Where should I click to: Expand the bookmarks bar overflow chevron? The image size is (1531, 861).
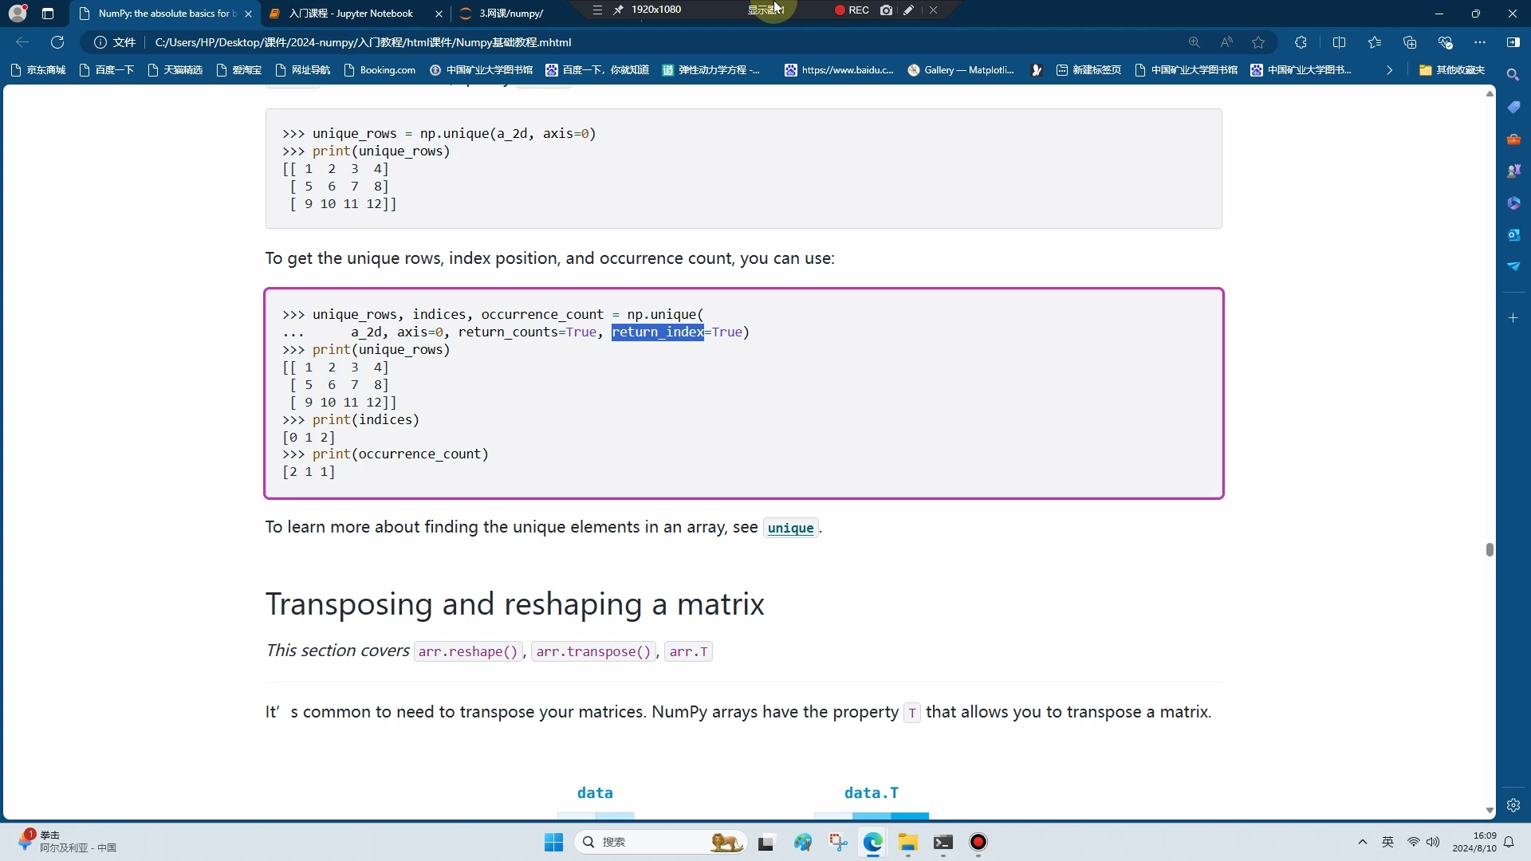pos(1389,70)
